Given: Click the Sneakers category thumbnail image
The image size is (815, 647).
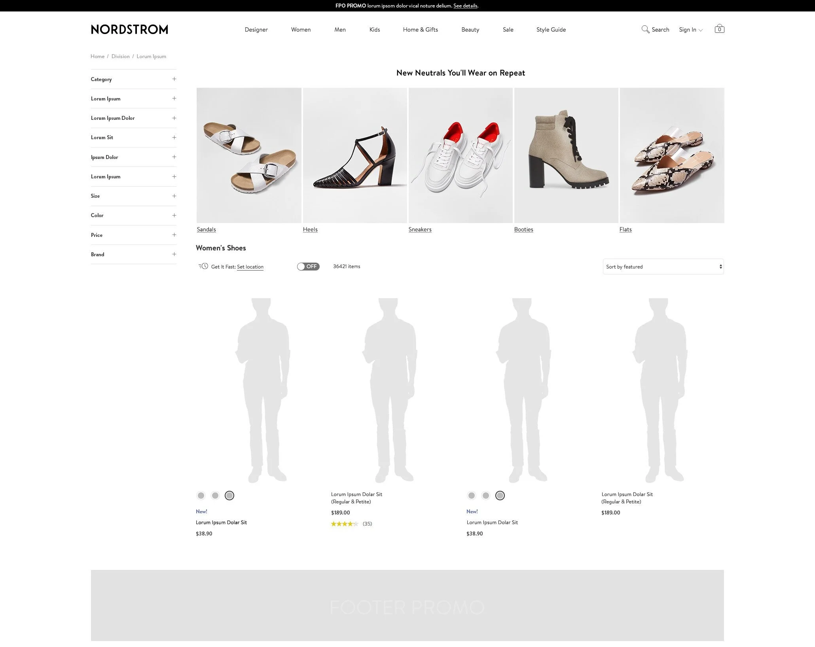Looking at the screenshot, I should (x=461, y=155).
